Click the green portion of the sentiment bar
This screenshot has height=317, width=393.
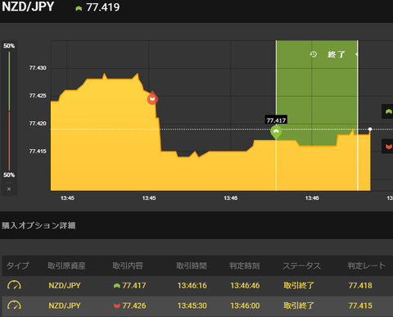pyautogui.click(x=9, y=81)
